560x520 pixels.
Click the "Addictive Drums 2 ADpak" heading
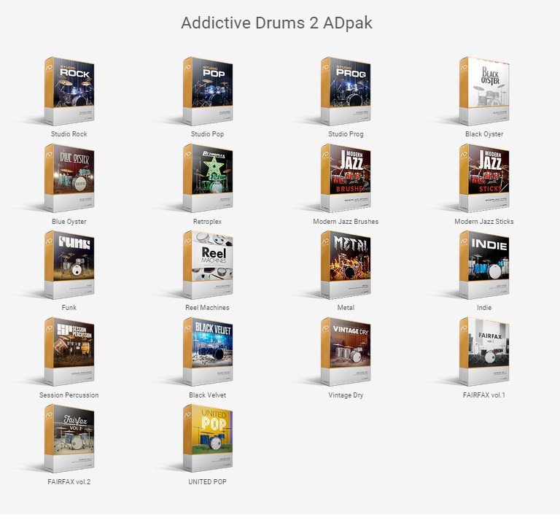point(277,23)
